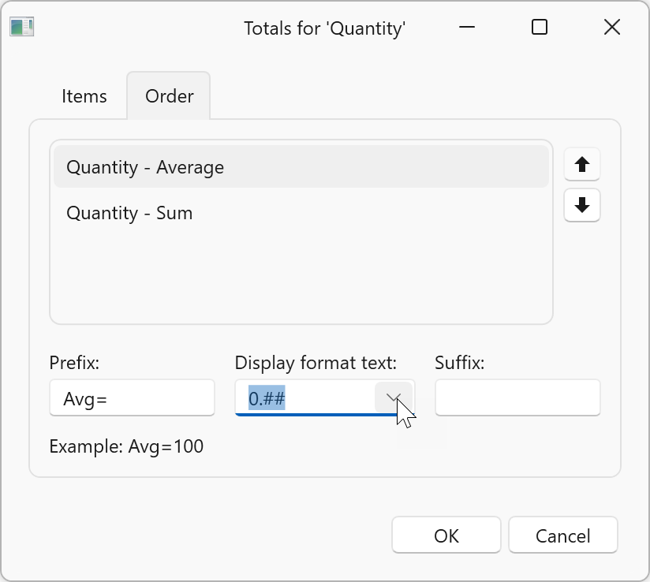The image size is (650, 582).
Task: Click the 'Suffix:' label
Action: click(x=459, y=363)
